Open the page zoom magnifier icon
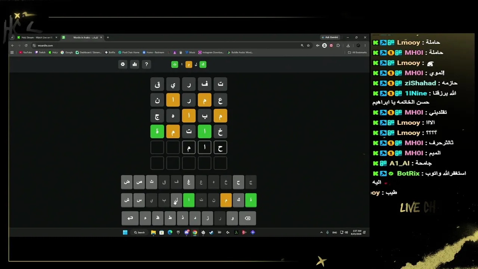 pyautogui.click(x=302, y=46)
